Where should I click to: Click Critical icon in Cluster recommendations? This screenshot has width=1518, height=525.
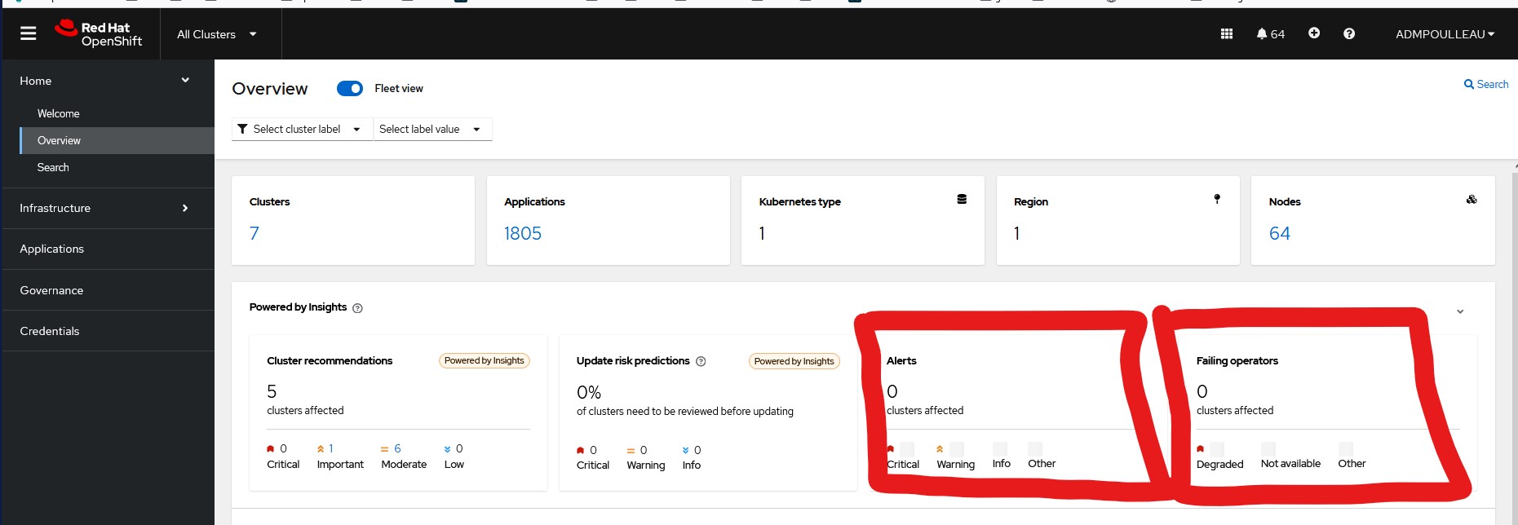pos(271,449)
